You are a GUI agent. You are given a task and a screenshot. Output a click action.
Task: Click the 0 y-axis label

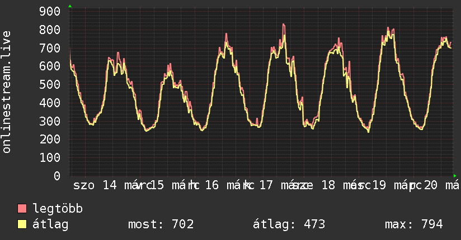click(x=57, y=176)
